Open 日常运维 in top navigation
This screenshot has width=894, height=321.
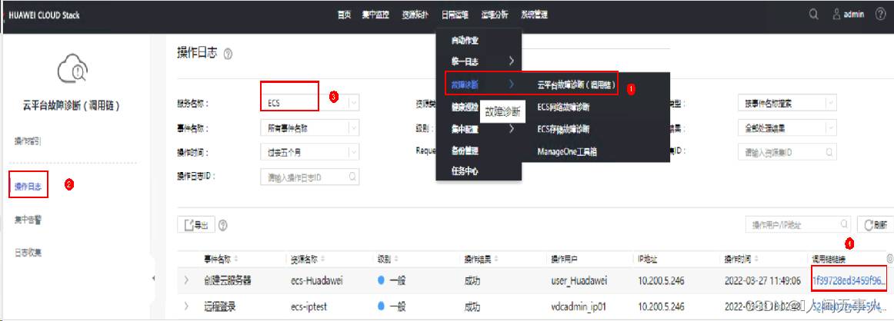pos(455,15)
